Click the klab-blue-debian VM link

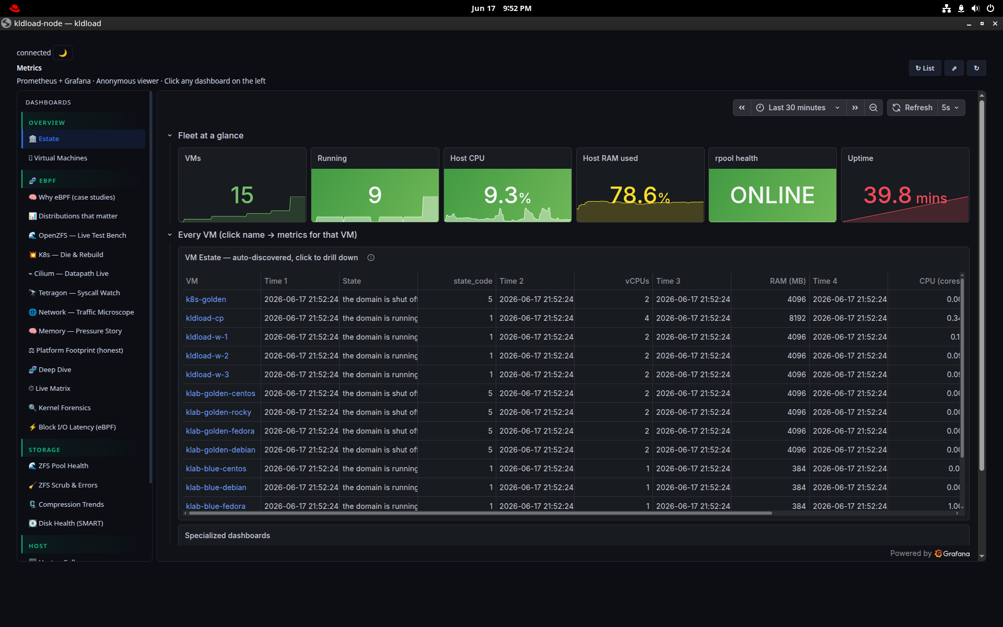tap(216, 487)
